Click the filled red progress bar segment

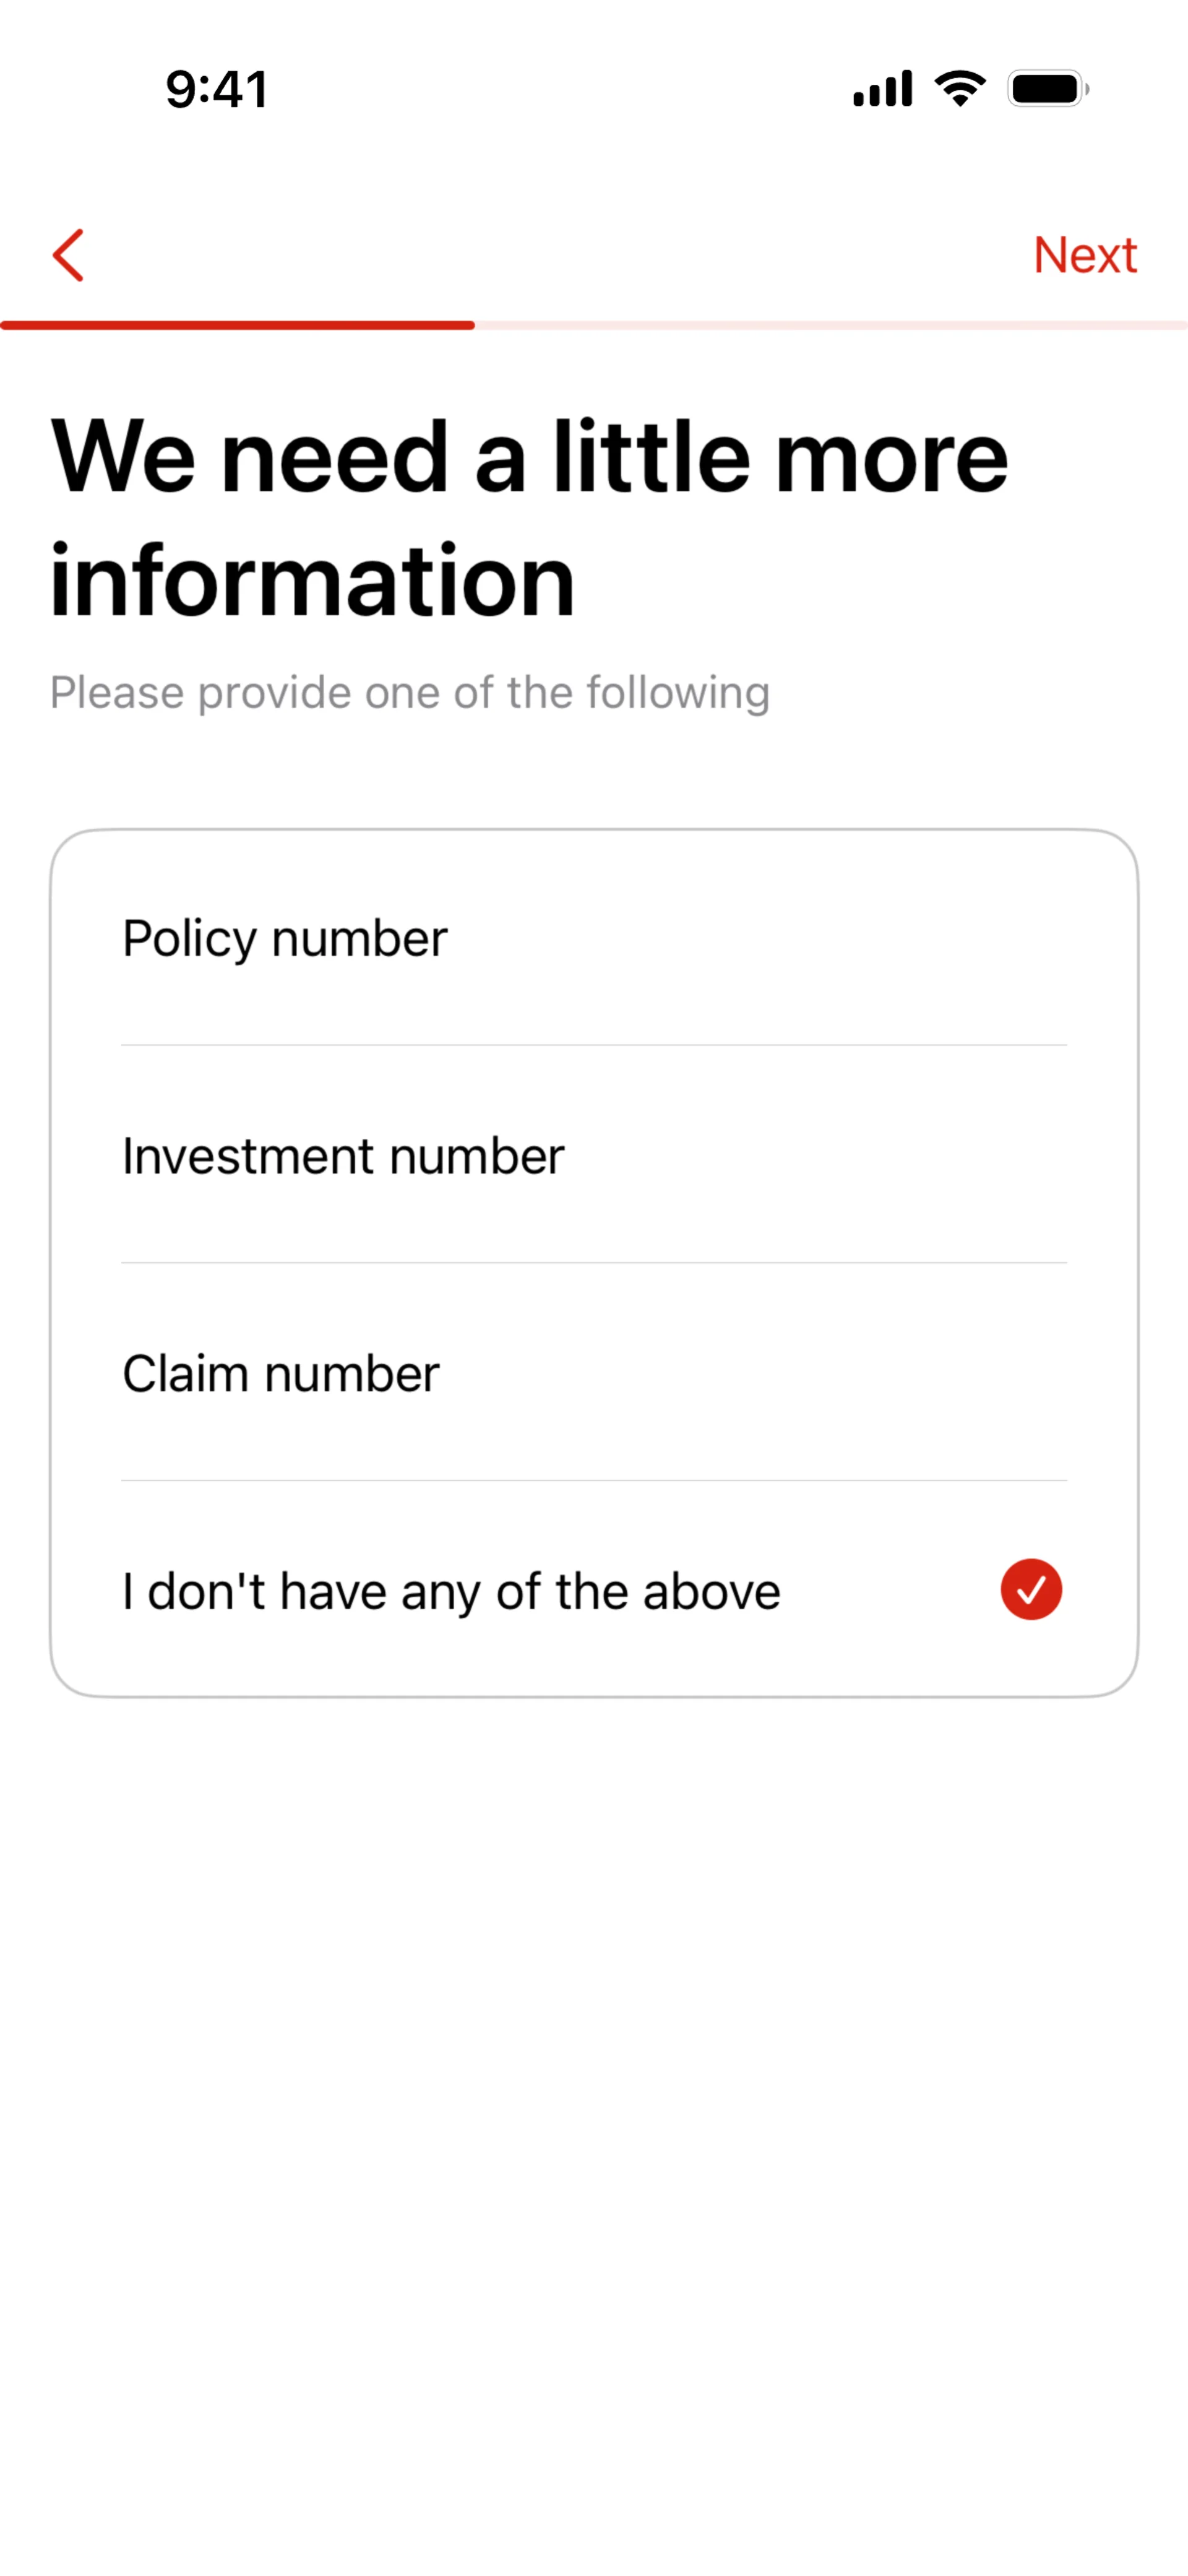pyautogui.click(x=237, y=325)
